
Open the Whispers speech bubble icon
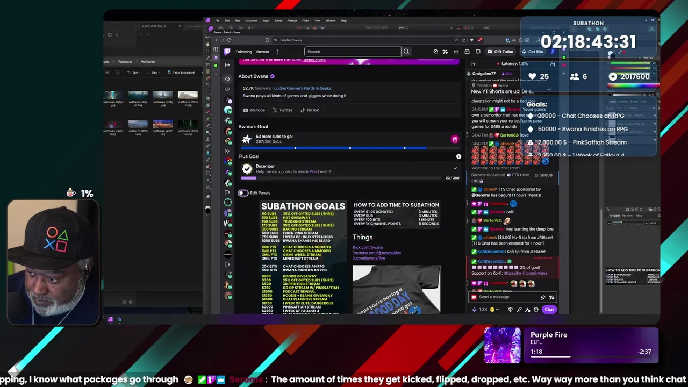pyautogui.click(x=478, y=52)
